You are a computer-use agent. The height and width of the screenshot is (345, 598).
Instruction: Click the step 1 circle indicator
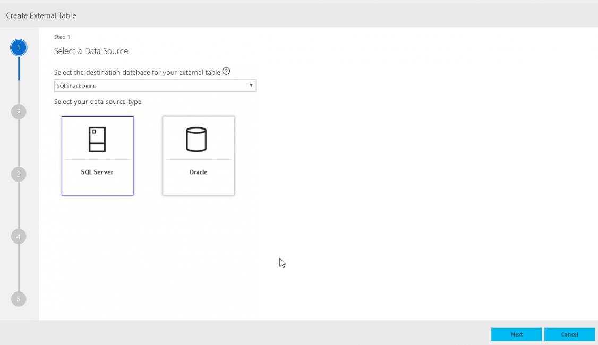pyautogui.click(x=19, y=48)
